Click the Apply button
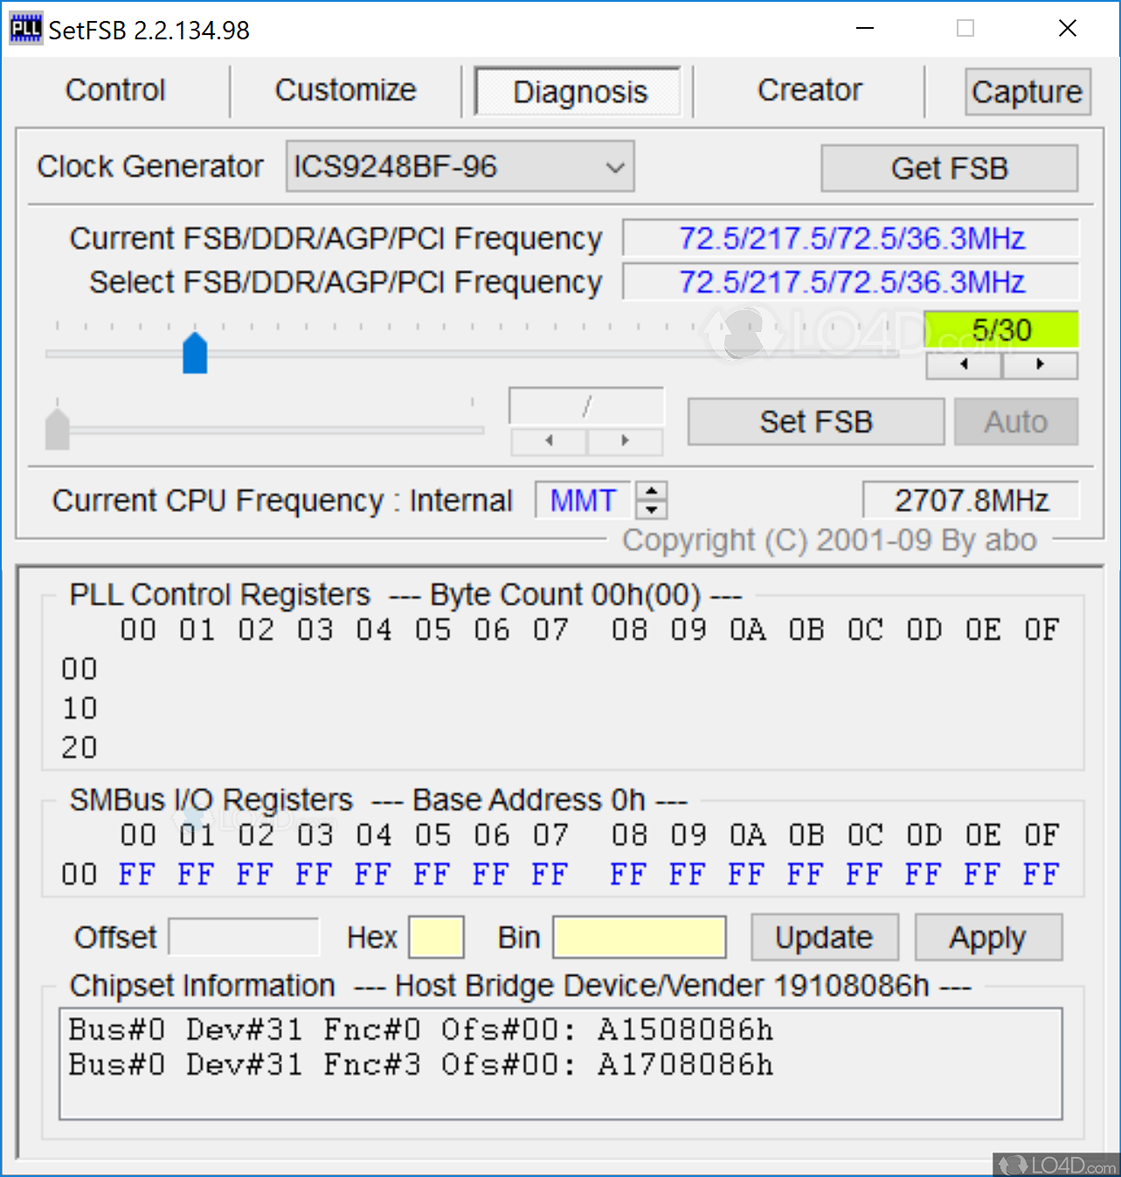 988,938
